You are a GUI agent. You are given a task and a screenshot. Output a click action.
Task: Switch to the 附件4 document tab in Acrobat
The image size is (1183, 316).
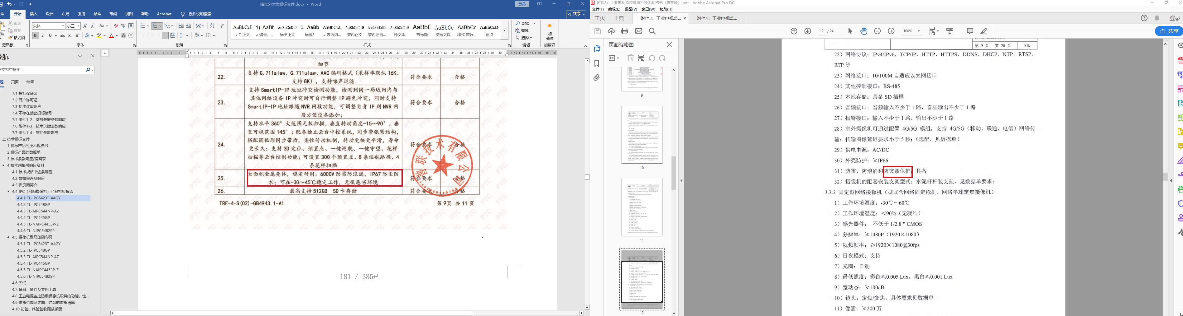point(716,18)
